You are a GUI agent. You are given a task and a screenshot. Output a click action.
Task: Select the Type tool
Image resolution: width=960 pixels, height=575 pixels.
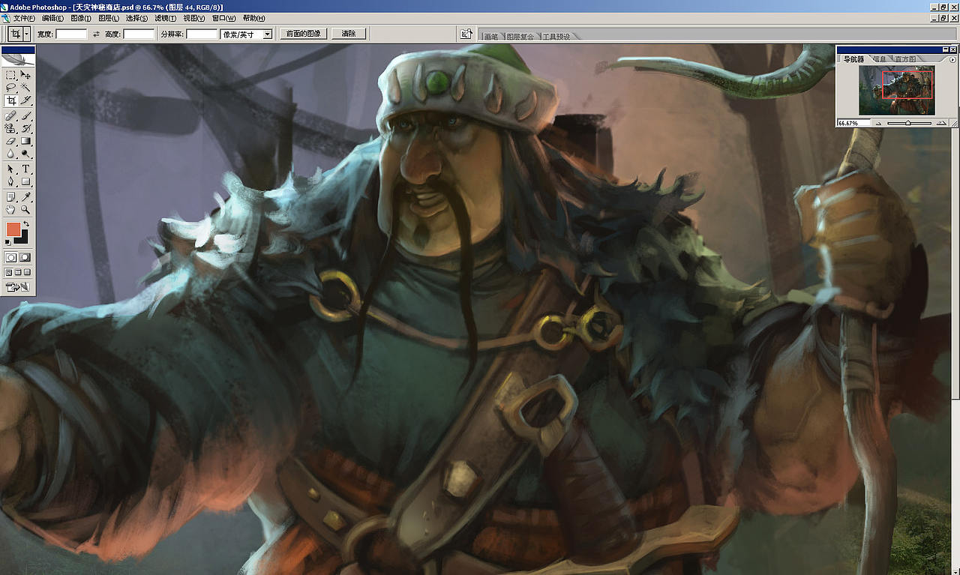[25, 169]
